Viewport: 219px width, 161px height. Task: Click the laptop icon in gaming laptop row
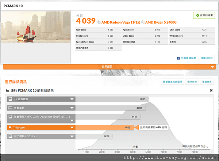(10, 108)
